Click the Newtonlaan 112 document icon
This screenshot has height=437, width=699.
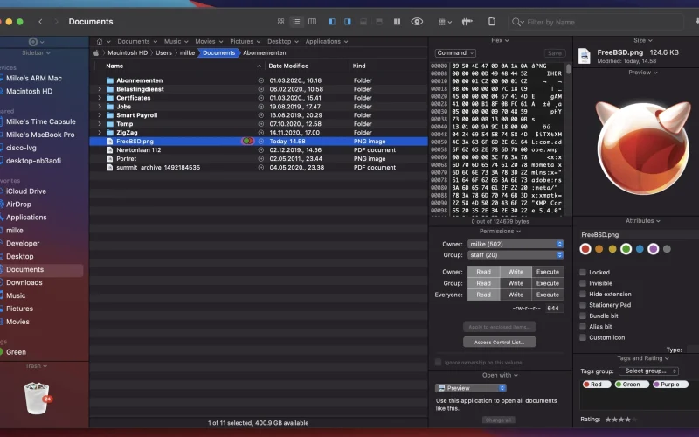tap(110, 150)
